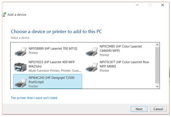
Task: Click the Cancel button
Action: (158, 109)
